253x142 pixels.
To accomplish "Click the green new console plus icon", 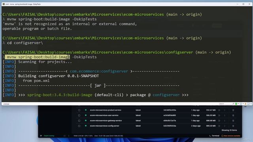I will [236, 104].
